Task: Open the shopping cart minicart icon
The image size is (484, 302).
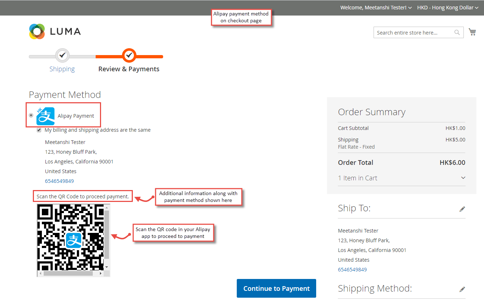Action: [x=472, y=32]
